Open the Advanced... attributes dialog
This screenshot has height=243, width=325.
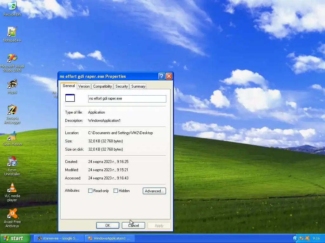pyautogui.click(x=154, y=191)
